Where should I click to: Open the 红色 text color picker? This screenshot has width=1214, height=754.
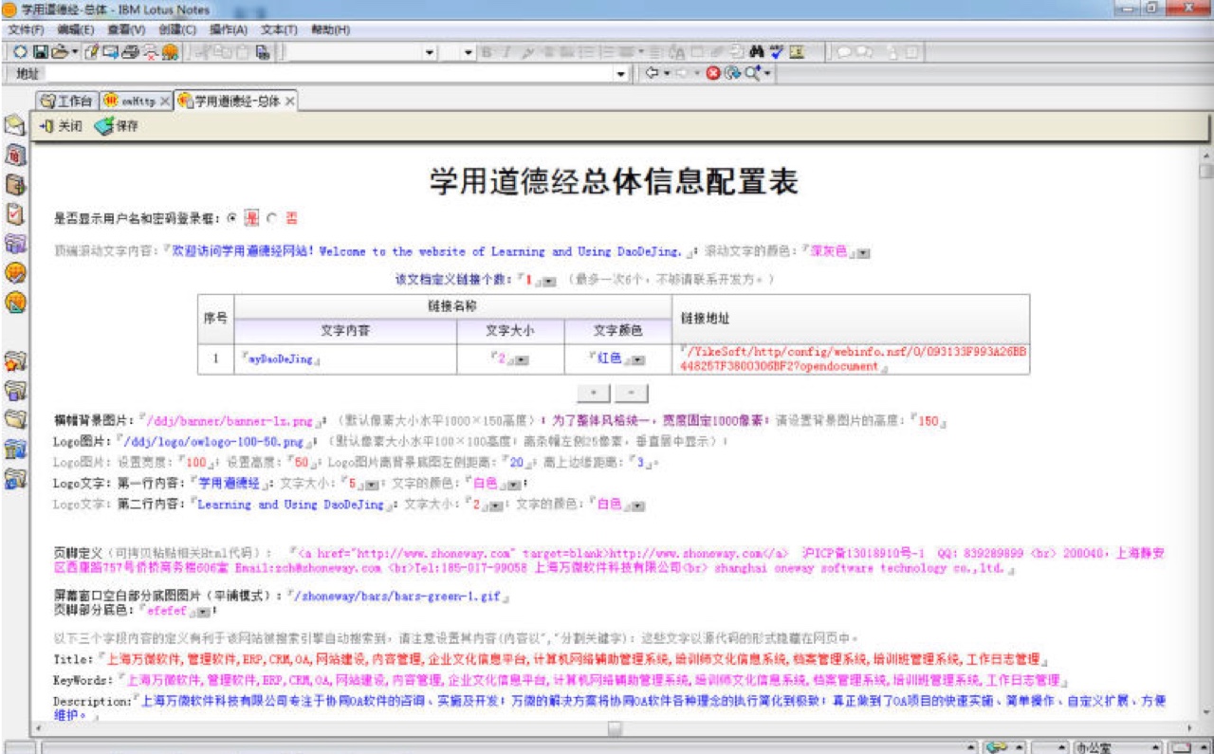[637, 359]
